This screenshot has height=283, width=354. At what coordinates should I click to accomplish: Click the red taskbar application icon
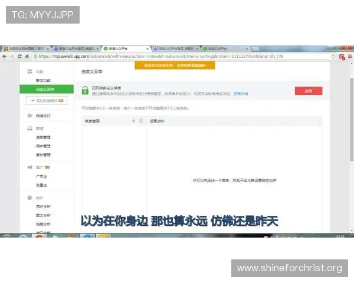coord(39,236)
